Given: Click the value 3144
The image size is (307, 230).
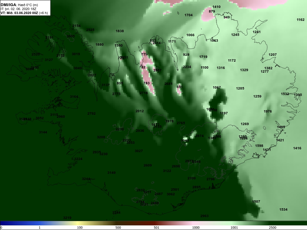Looking at the screenshot, I should (43, 132).
